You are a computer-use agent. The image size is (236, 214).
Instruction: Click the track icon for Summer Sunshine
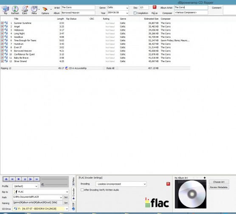[x=6, y=23]
